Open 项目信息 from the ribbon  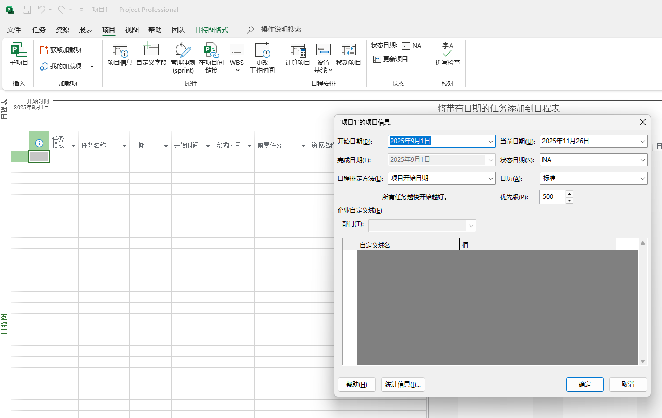click(120, 55)
